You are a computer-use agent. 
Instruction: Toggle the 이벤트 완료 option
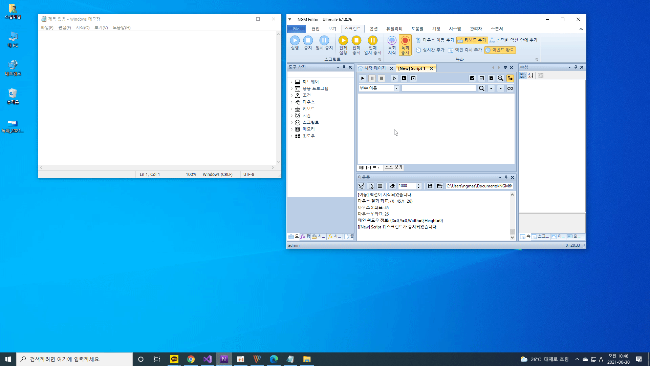[500, 50]
